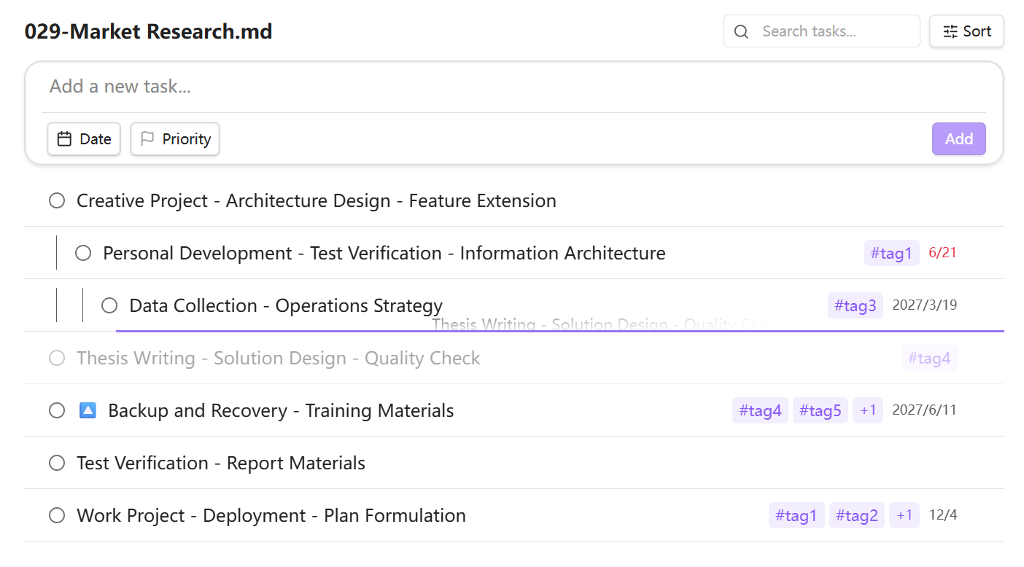
Task: Click the 12/4 due date
Action: click(x=942, y=515)
